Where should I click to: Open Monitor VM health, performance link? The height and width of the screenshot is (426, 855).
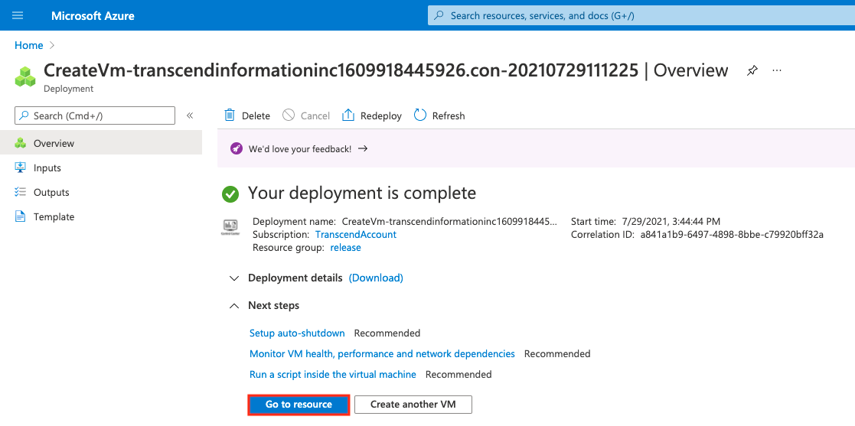pos(382,353)
